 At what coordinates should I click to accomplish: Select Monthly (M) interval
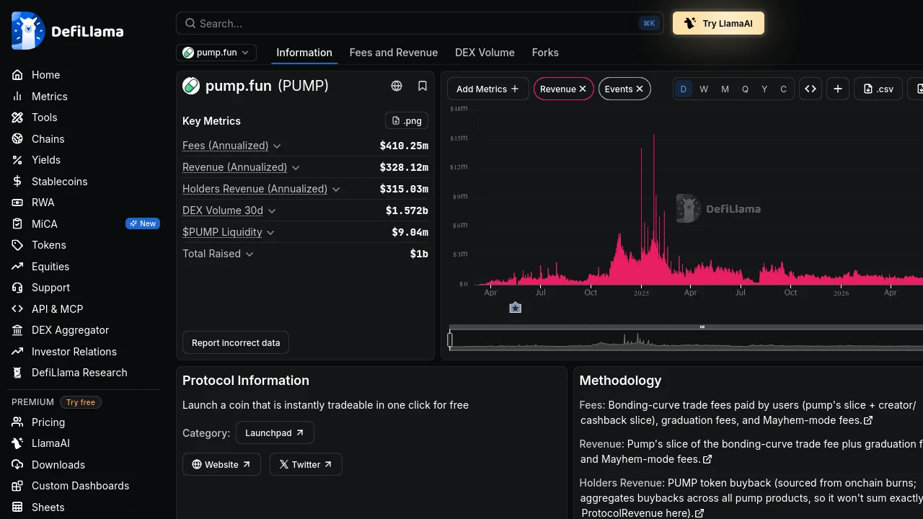[725, 89]
